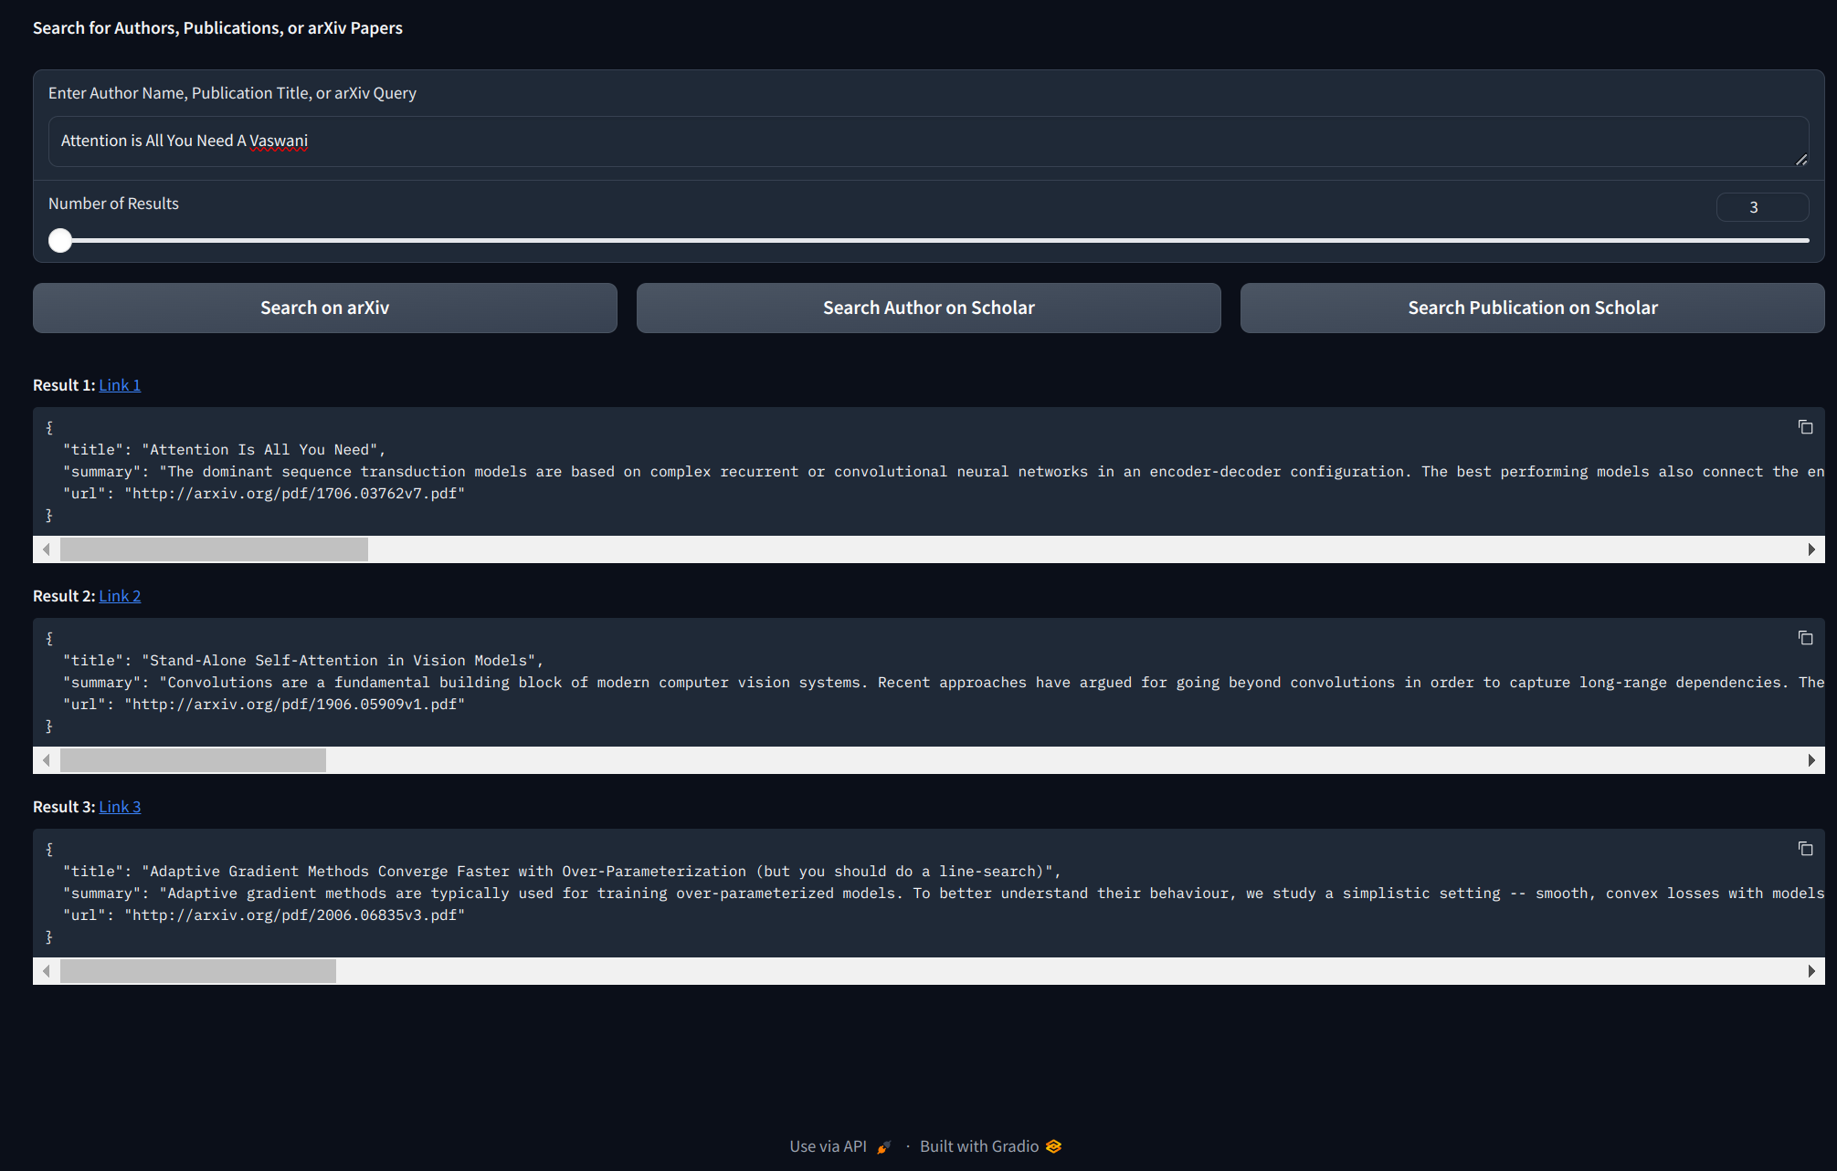Click right scroll arrow in Result 2

(1811, 760)
